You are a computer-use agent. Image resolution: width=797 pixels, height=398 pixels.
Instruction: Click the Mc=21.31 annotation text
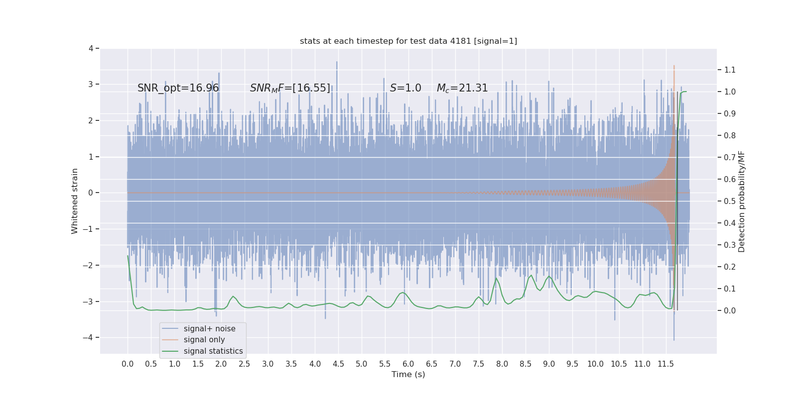coord(462,88)
